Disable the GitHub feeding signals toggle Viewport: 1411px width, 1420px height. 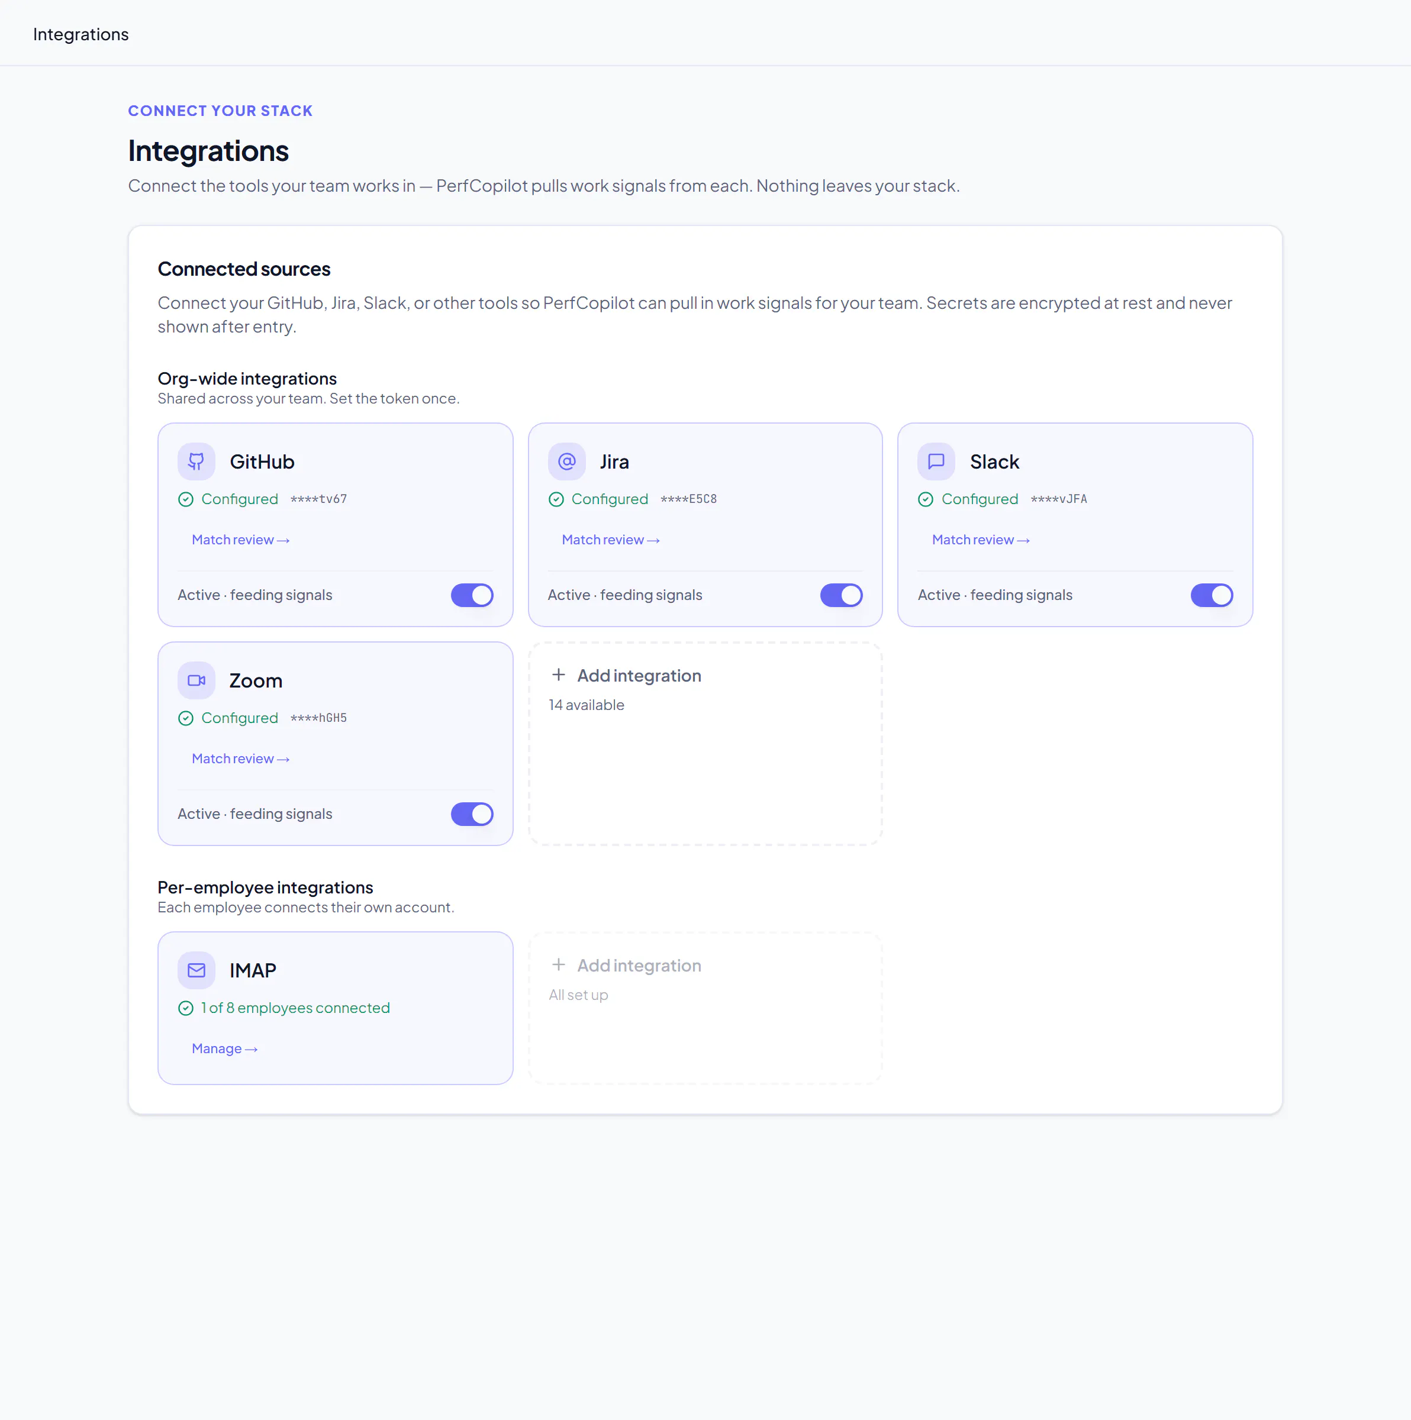472,595
